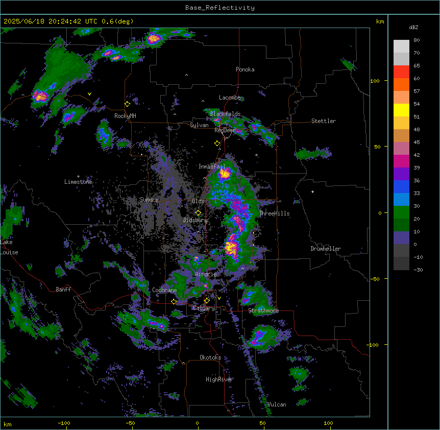Click the Stettler label

tap(324, 121)
